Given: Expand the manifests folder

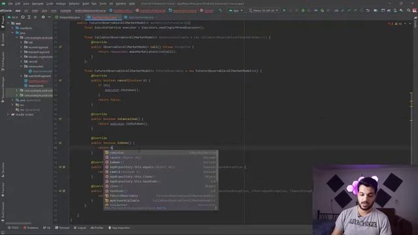Looking at the screenshot, I should [x=13, y=28].
